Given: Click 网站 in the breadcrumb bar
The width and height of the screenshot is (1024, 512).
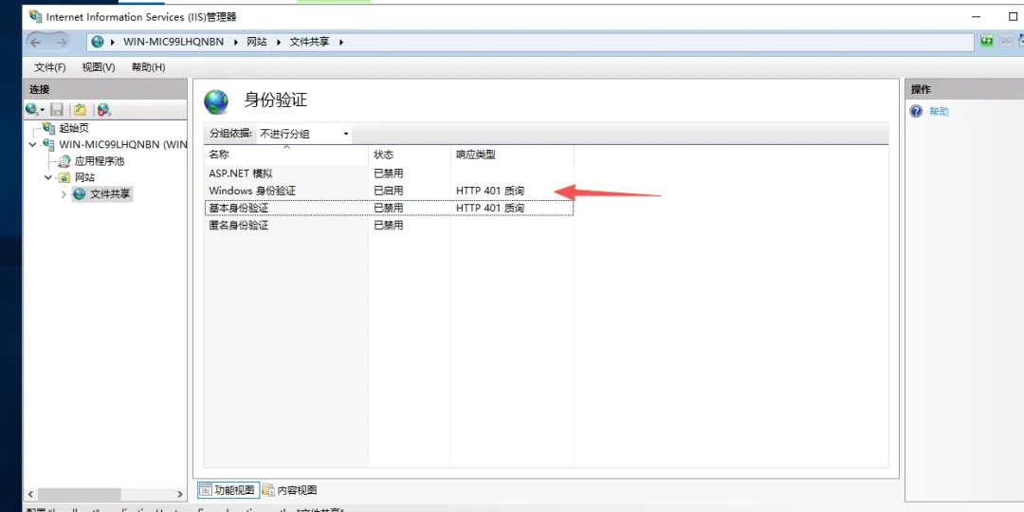Looking at the screenshot, I should [x=257, y=42].
